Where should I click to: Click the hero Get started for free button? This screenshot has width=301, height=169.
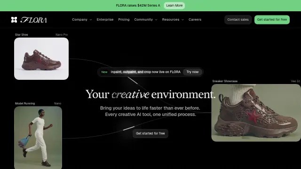coord(150,133)
